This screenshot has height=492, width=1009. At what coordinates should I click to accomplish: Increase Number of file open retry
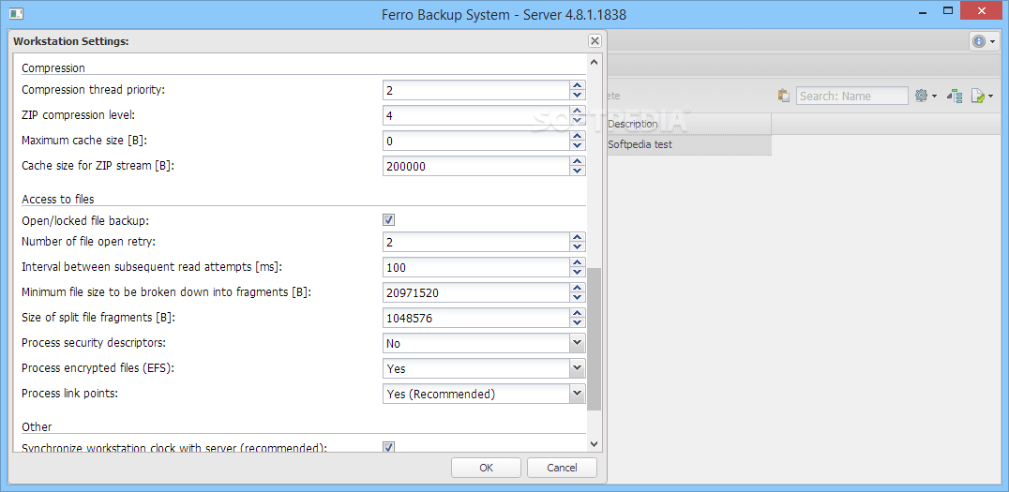(578, 237)
